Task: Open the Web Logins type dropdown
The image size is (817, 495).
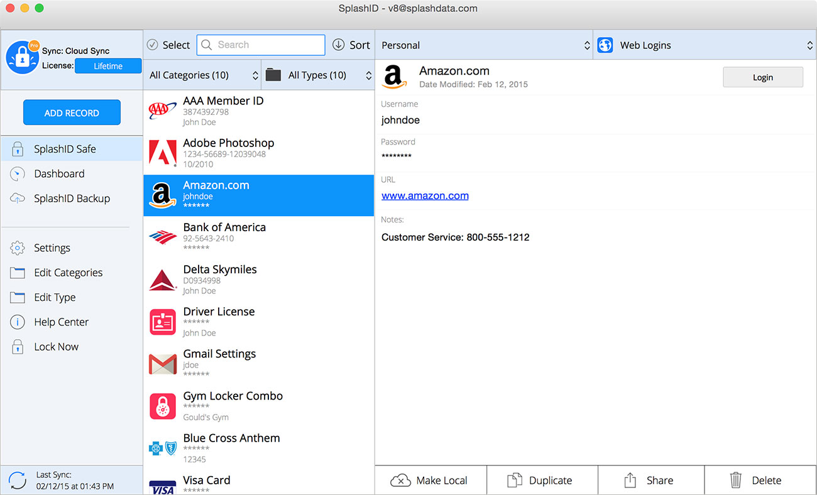Action: [705, 45]
